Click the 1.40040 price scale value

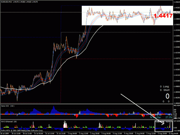(x=177, y=103)
